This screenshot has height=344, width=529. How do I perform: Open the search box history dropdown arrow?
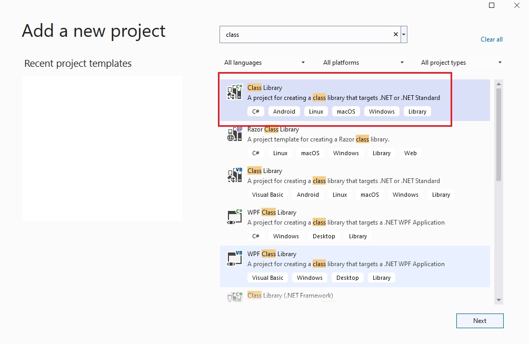point(404,34)
